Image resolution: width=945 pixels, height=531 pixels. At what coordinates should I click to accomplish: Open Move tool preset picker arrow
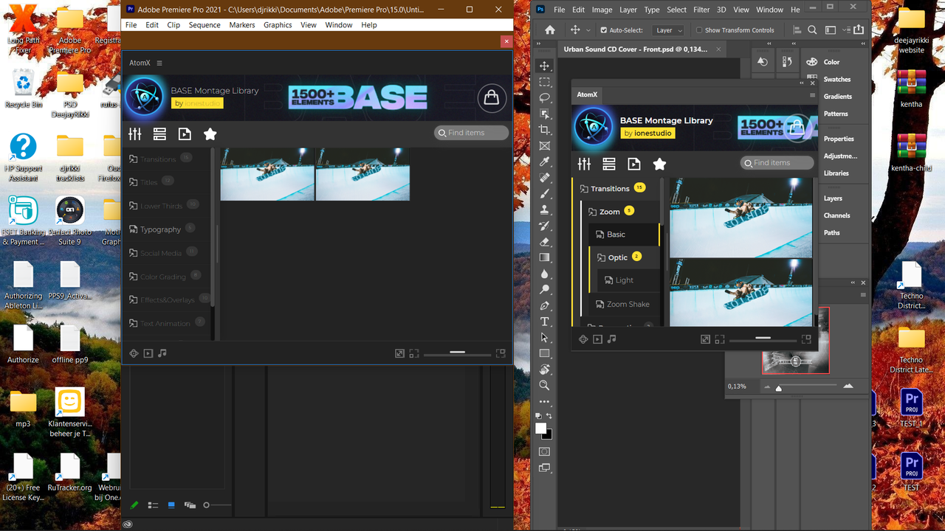[x=588, y=30]
